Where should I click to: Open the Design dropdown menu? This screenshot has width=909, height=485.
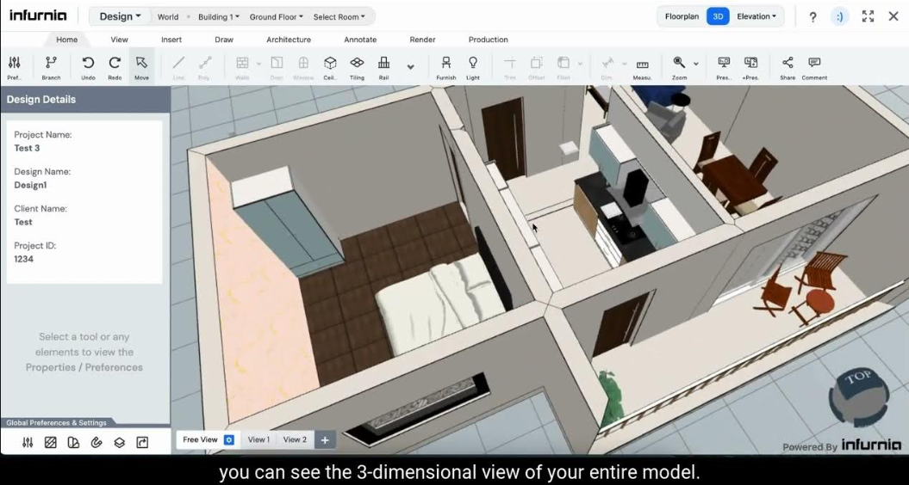120,16
